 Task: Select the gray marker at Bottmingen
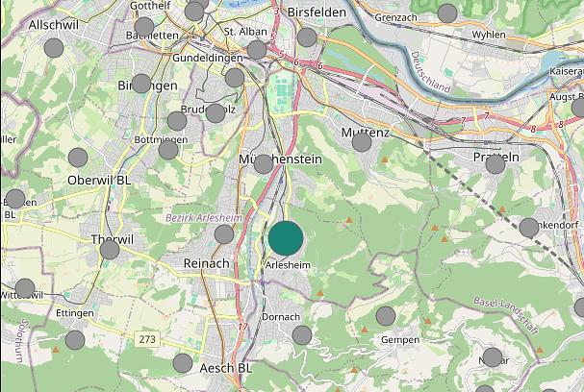168,150
